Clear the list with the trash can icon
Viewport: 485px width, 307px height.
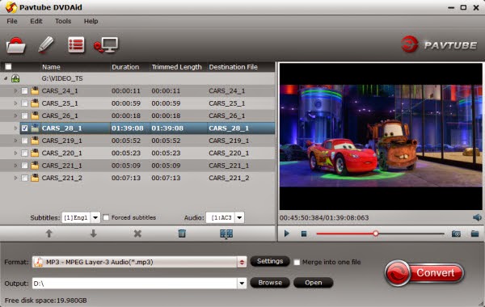coord(182,233)
